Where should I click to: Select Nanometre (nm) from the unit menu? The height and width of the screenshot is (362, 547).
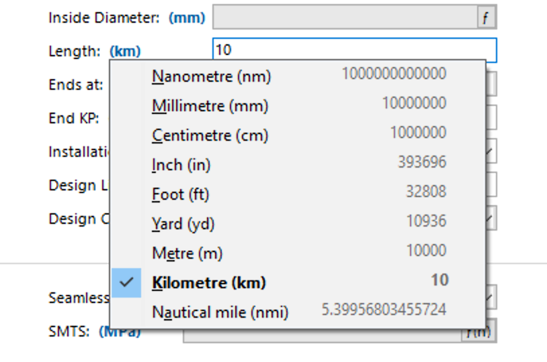211,76
